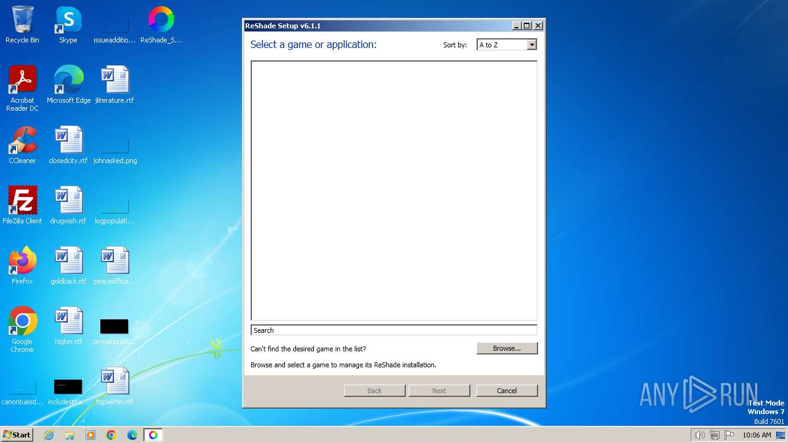
Task: Select the topwithin.rtf document icon
Action: click(x=115, y=386)
